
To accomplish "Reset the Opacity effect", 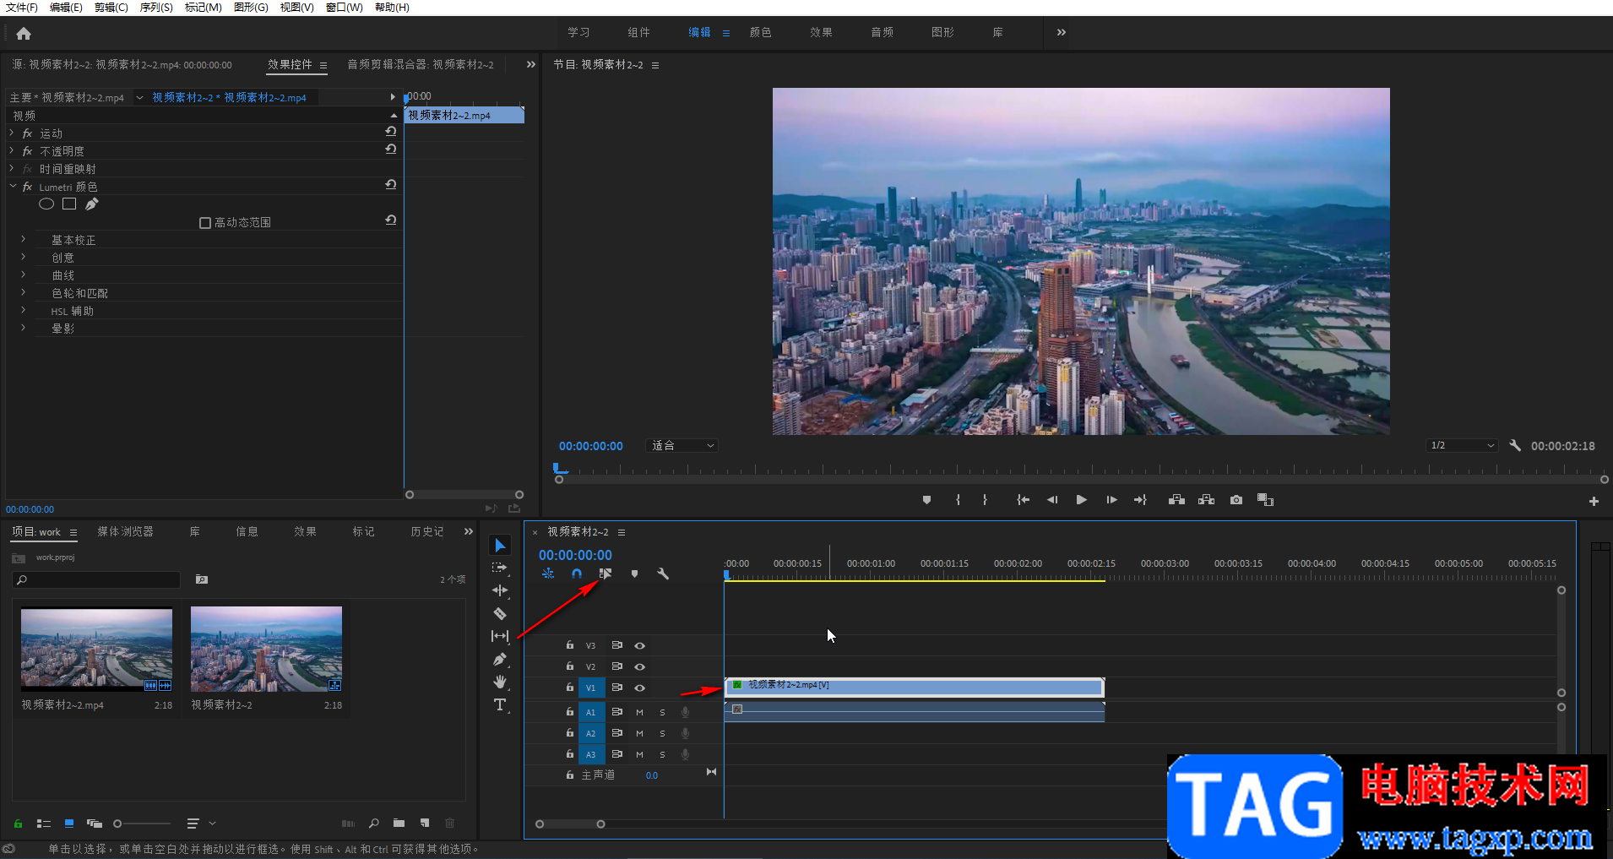I will tap(390, 150).
